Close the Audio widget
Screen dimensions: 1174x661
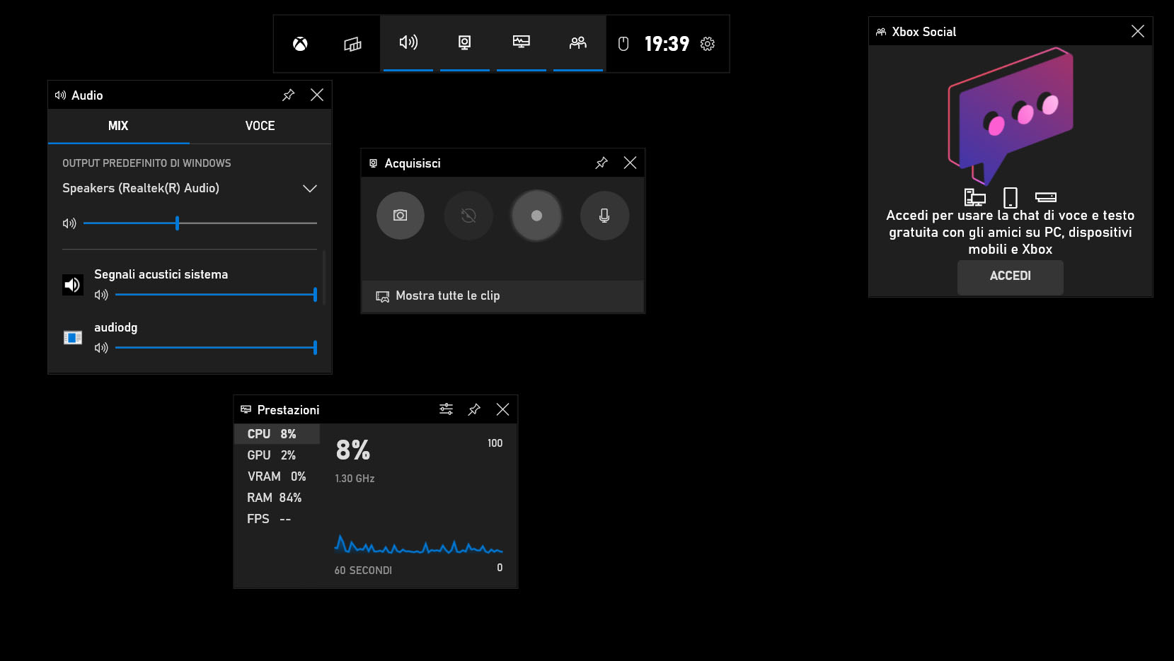coord(317,95)
